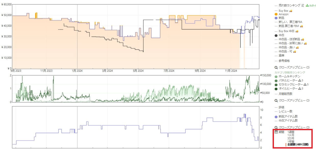Select the 1週間 time range
This screenshot has height=149, width=316.
pyautogui.click(x=291, y=132)
